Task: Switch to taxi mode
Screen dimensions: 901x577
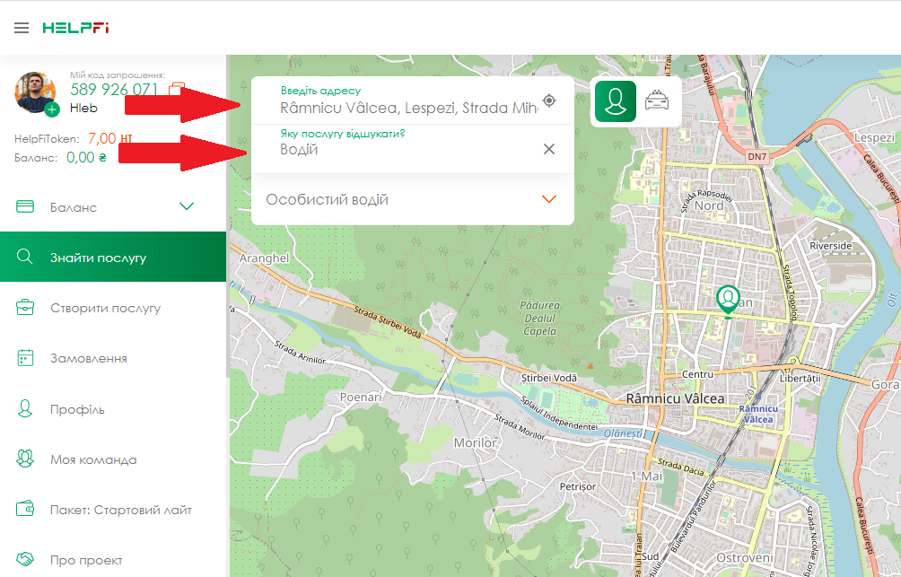Action: coord(658,101)
